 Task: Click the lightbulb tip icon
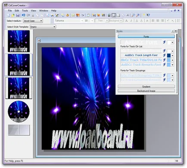pos(144,15)
